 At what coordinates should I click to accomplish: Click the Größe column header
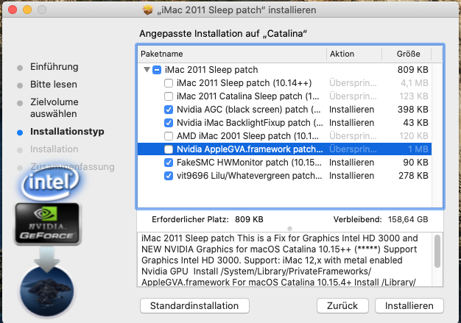[407, 54]
